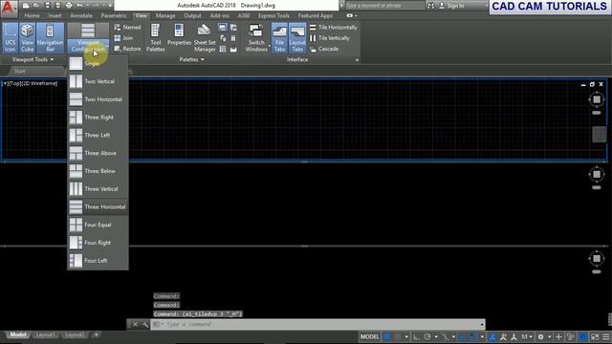
Task: Click the Plot printer icon in quick access toolbar
Action: [x=69, y=6]
